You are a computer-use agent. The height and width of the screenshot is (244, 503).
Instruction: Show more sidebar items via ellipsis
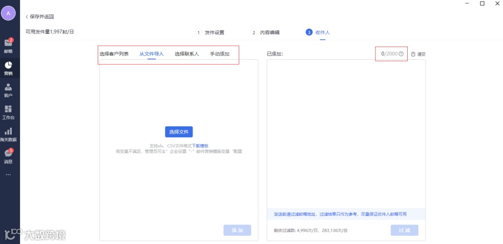click(8, 175)
